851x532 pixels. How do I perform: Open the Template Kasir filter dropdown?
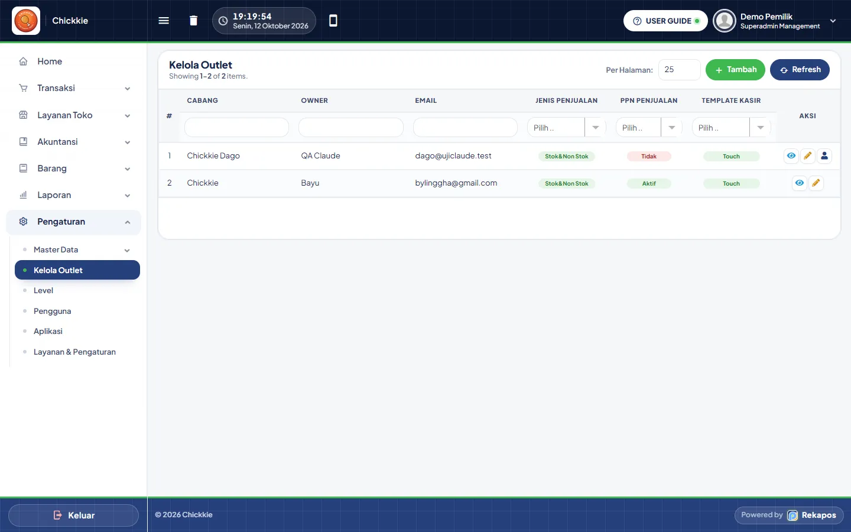(732, 128)
